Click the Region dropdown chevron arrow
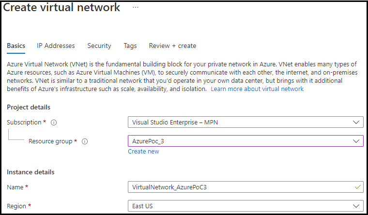 (357, 206)
